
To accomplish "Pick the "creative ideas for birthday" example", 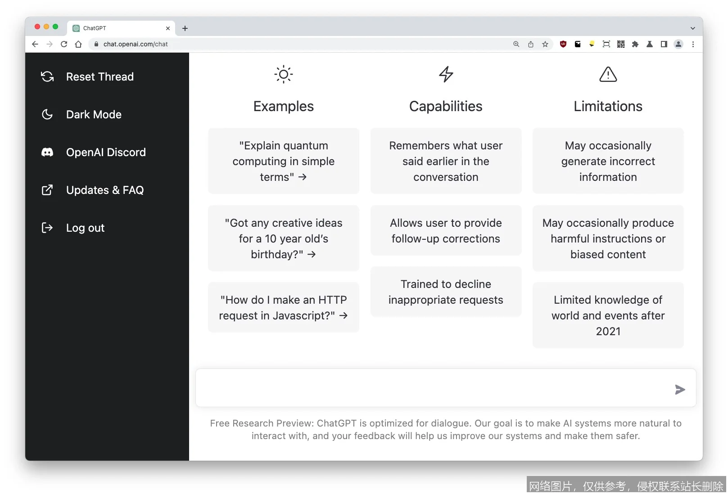I will [283, 238].
